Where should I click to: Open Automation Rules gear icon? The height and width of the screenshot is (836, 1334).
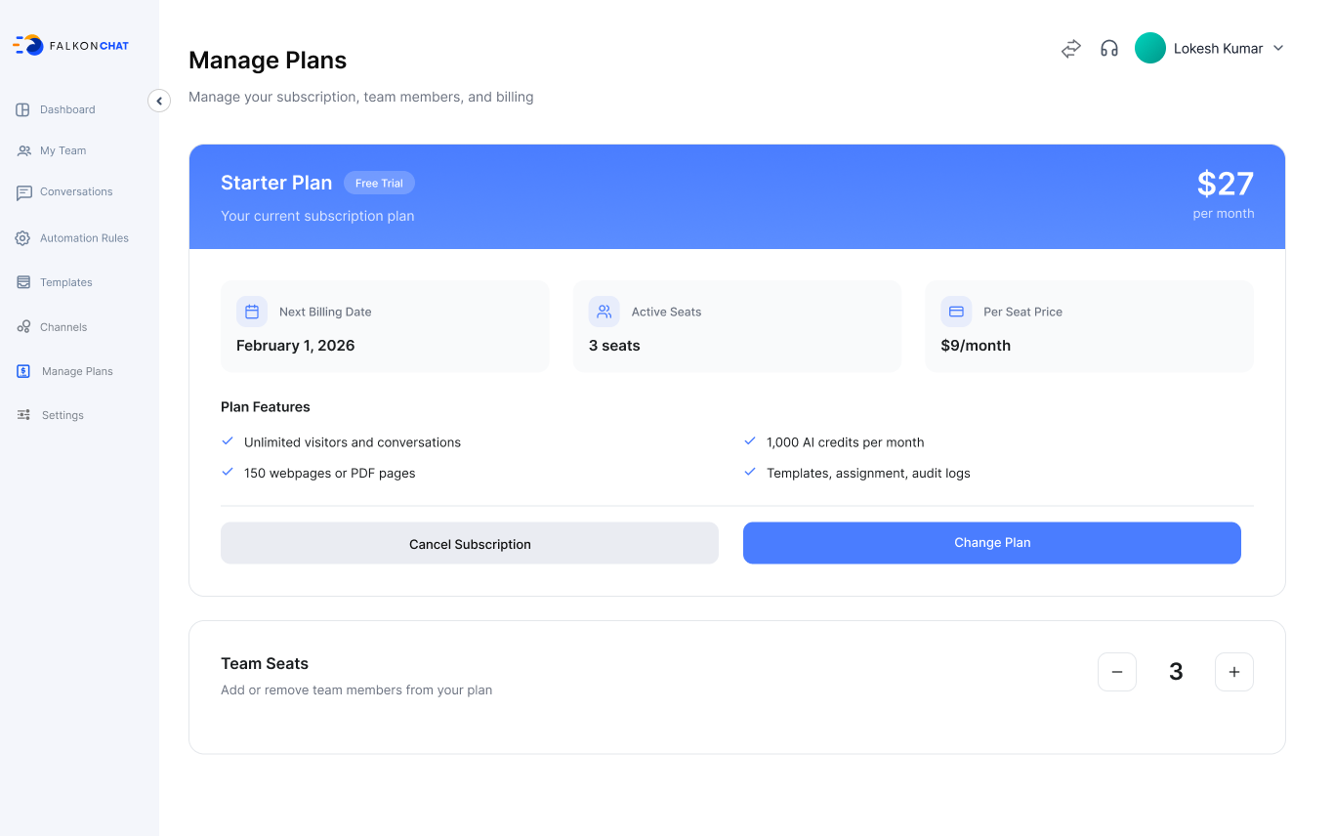[22, 238]
